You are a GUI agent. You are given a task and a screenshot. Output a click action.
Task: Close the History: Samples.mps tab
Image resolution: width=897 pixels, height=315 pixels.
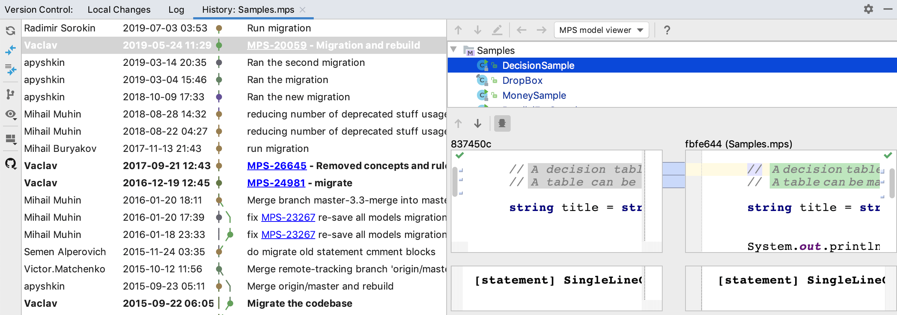coord(302,10)
